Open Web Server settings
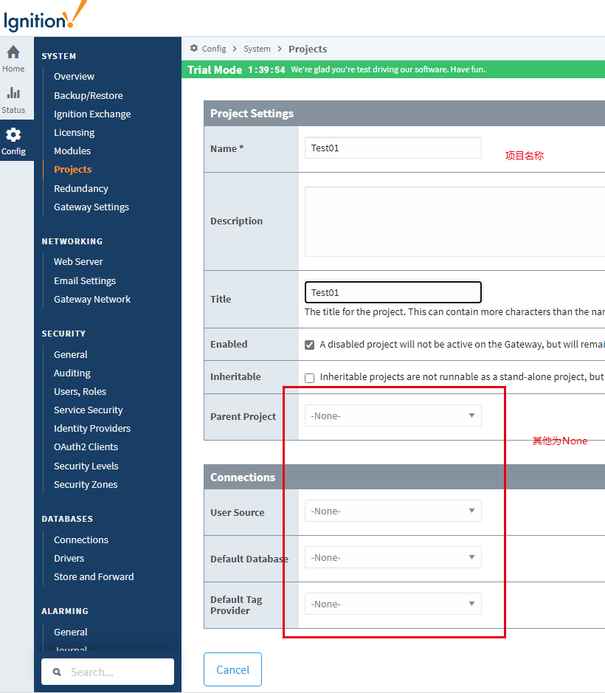 (78, 262)
